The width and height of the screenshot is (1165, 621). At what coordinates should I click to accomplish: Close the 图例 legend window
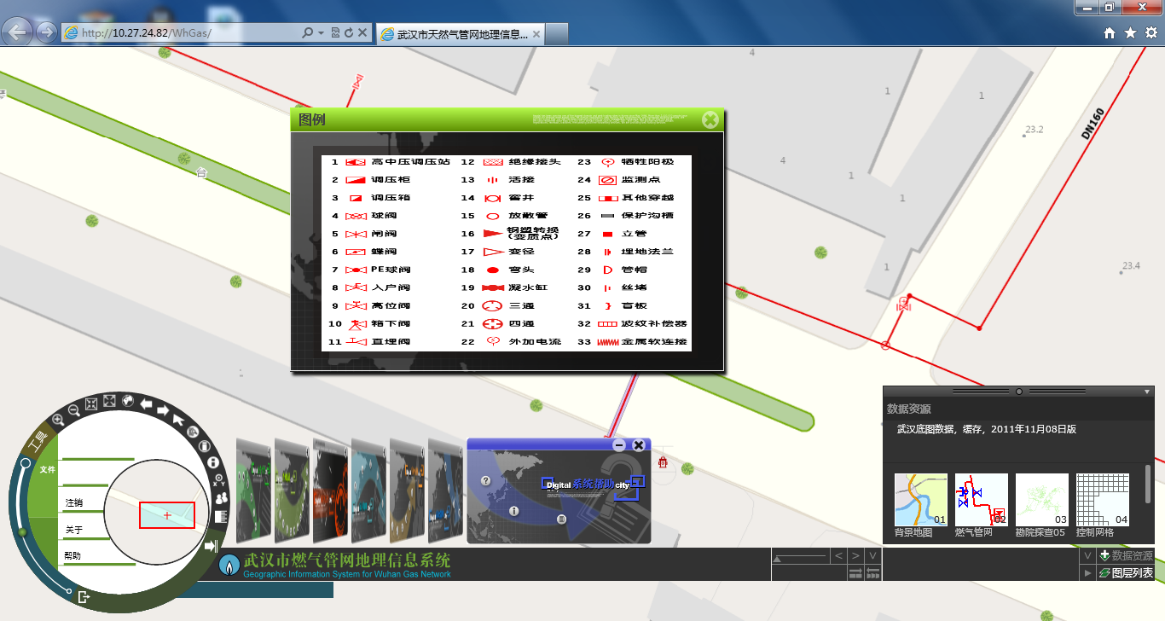pyautogui.click(x=710, y=120)
